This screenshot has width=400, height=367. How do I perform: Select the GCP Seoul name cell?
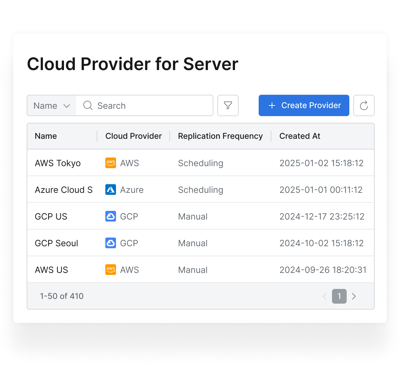coord(56,243)
